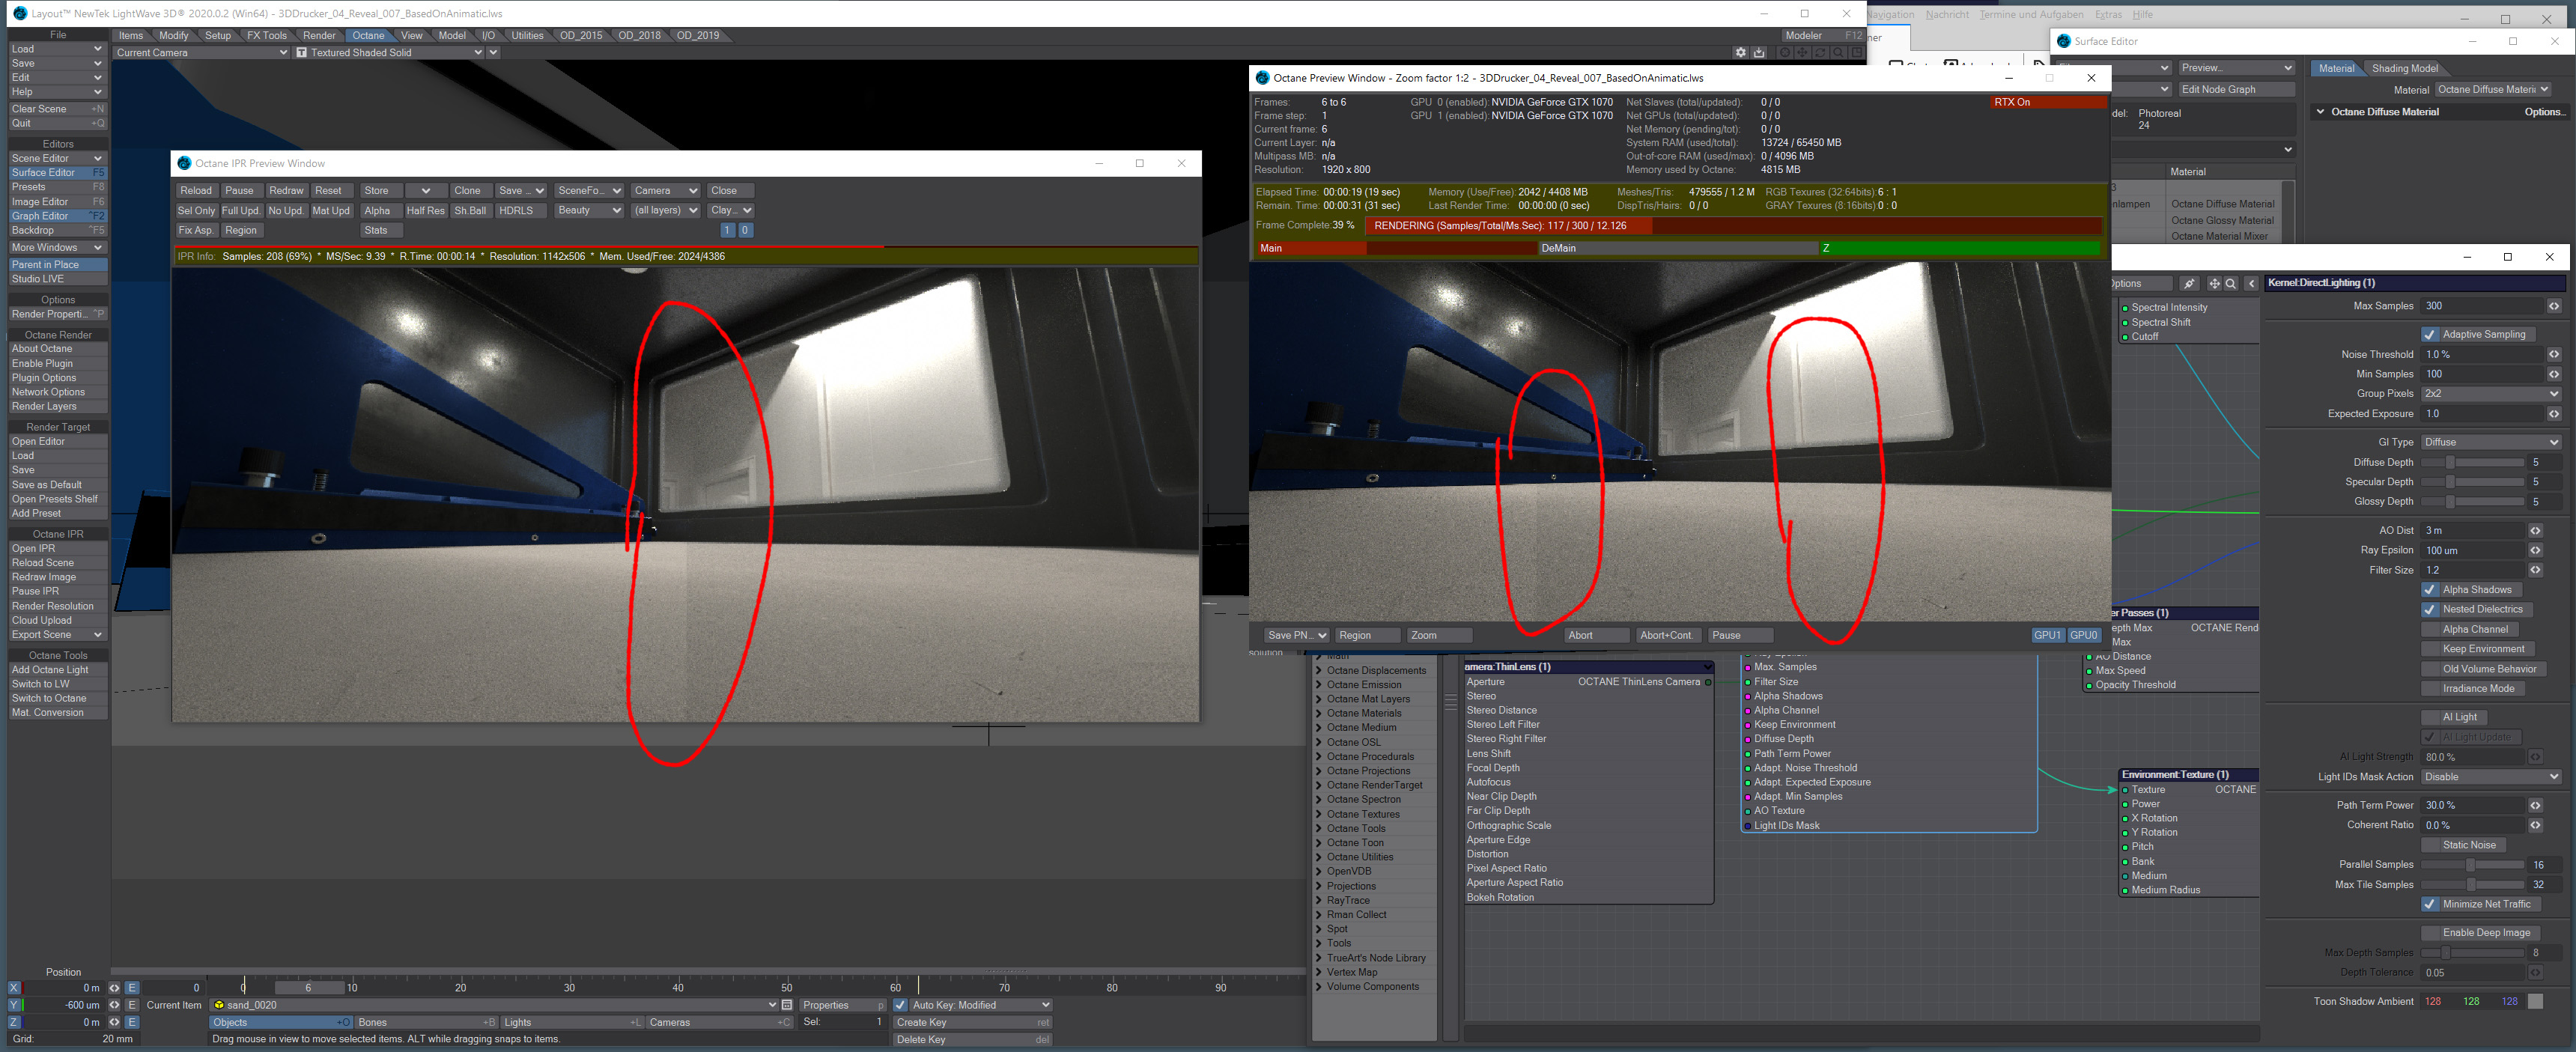This screenshot has height=1052, width=2576.
Task: Open item picker icon beside sand_0020
Action: tap(787, 1005)
